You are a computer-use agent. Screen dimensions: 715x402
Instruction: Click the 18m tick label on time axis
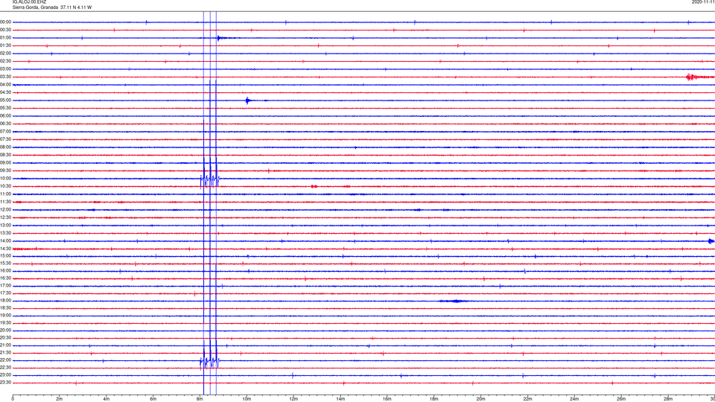coord(434,399)
